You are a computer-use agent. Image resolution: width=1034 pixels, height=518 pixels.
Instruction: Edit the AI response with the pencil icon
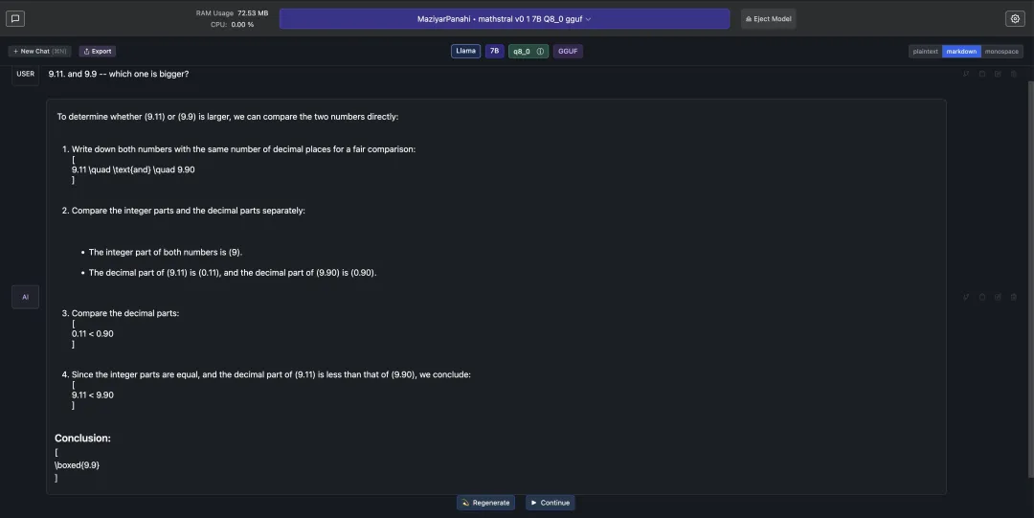coord(998,297)
